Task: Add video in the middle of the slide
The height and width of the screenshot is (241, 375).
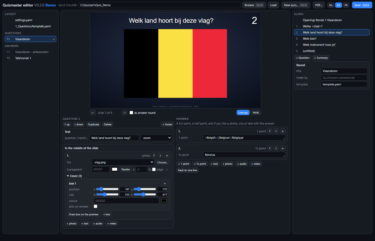Action: [112, 224]
